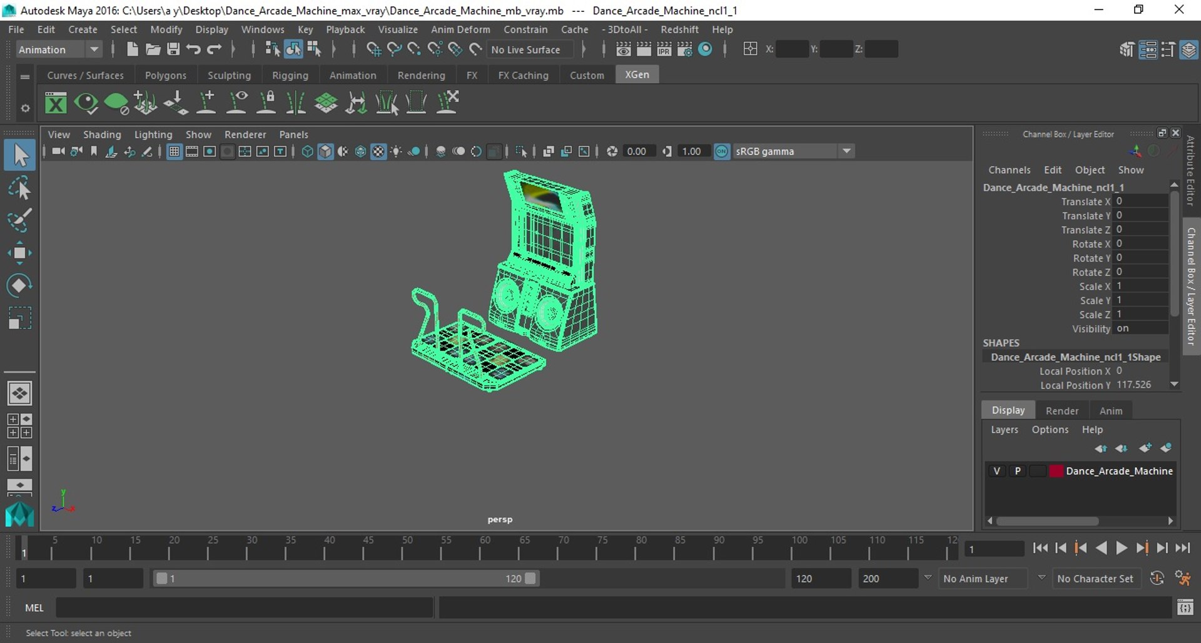Toggle P playback box on the layer
1201x643 pixels.
pos(1018,471)
